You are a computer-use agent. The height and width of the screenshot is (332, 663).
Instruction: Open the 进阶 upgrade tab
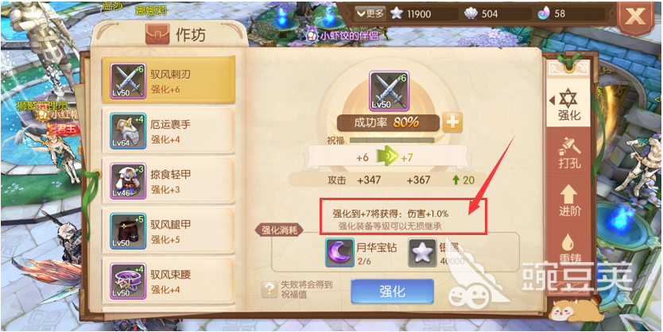[569, 202]
